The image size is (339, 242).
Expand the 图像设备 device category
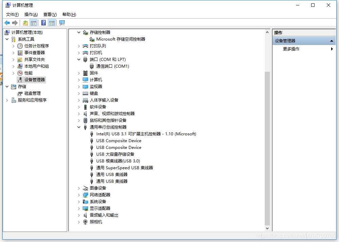coord(79,188)
